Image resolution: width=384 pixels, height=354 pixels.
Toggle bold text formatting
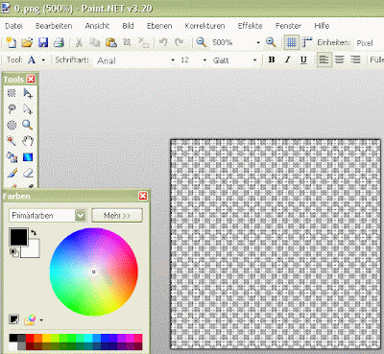click(x=272, y=59)
